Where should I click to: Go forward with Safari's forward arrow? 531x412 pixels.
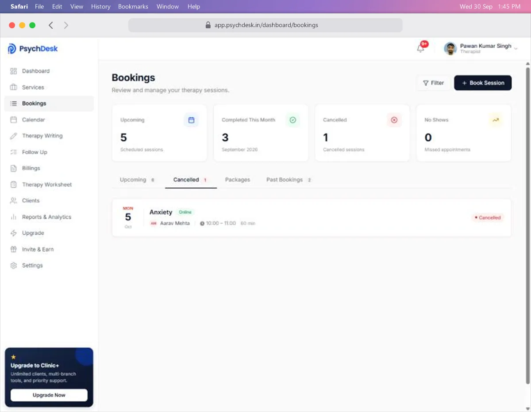pyautogui.click(x=66, y=25)
